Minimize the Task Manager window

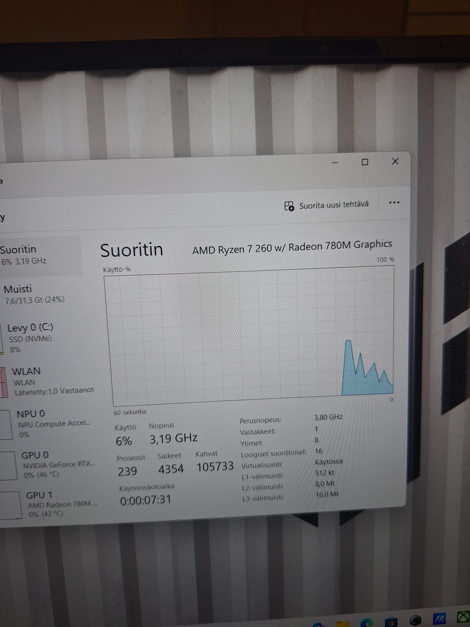(x=335, y=163)
